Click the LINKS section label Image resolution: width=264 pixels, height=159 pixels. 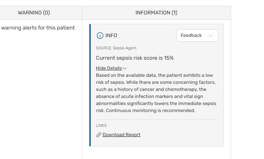[101, 125]
